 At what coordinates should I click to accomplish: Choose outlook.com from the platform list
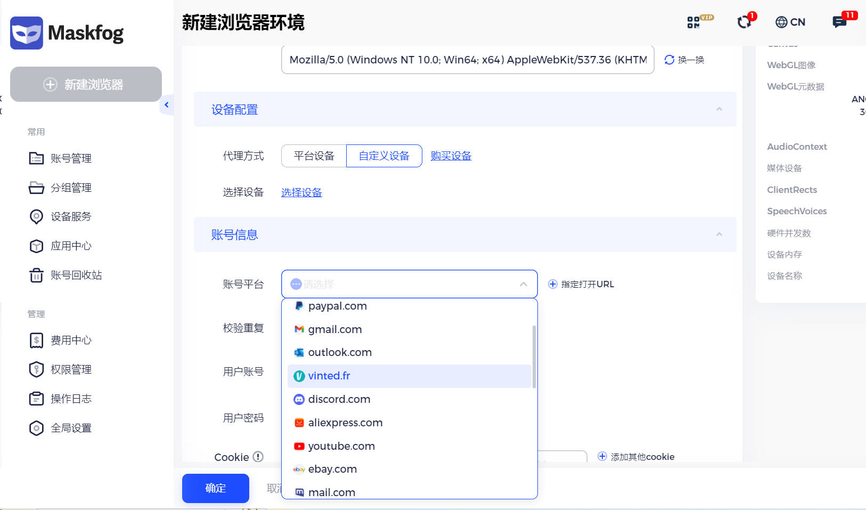coord(409,352)
